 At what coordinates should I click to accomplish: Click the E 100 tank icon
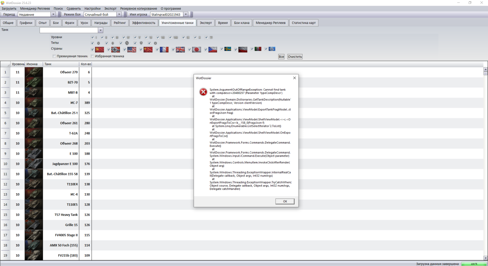(x=34, y=153)
